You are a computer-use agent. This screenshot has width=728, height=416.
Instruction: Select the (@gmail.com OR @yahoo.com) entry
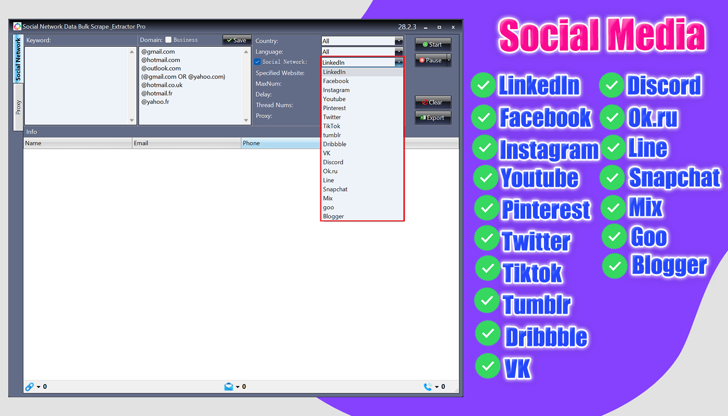coord(183,76)
